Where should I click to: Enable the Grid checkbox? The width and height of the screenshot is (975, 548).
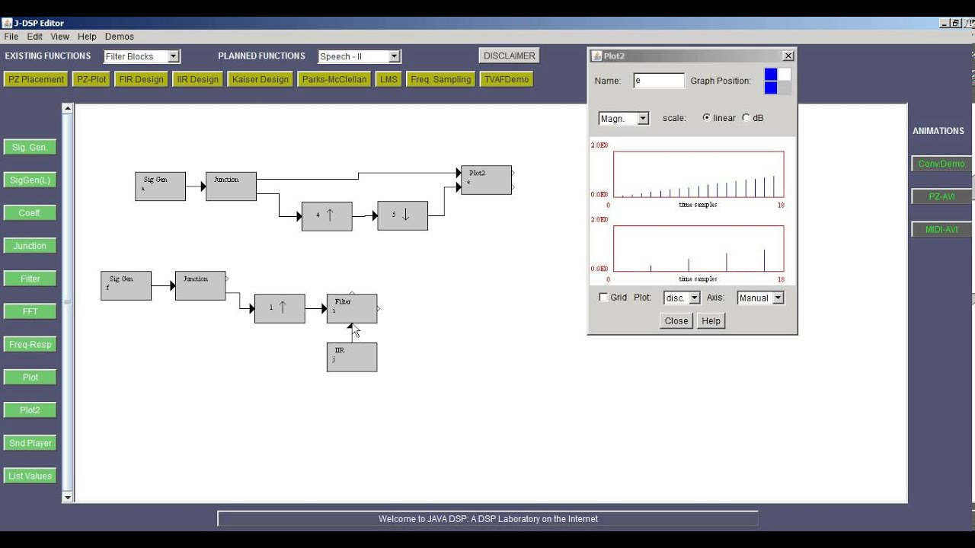[x=604, y=298]
